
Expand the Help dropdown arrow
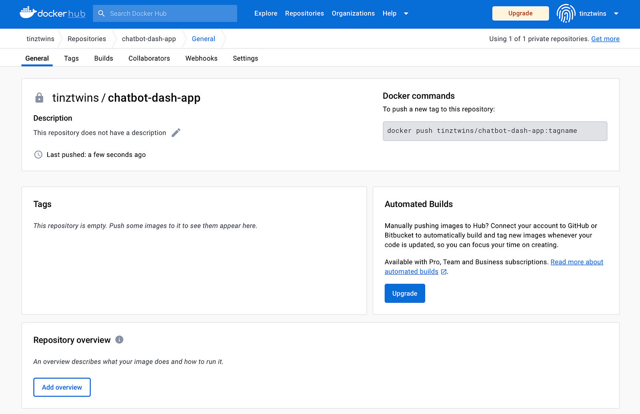coord(406,14)
